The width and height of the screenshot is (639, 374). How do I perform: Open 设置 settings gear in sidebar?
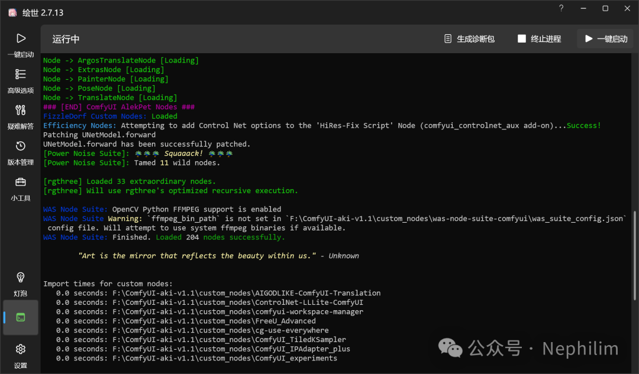(21, 349)
